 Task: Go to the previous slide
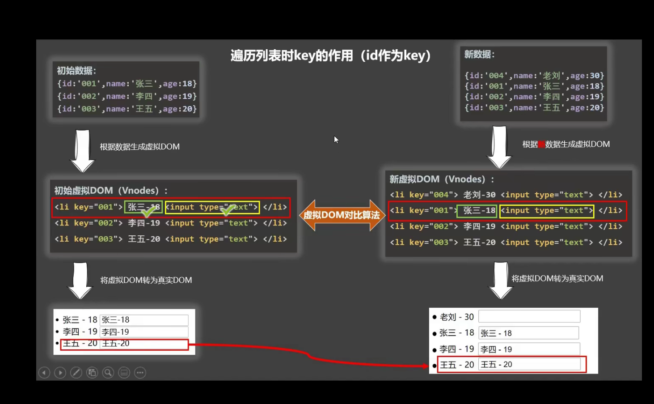click(x=44, y=373)
